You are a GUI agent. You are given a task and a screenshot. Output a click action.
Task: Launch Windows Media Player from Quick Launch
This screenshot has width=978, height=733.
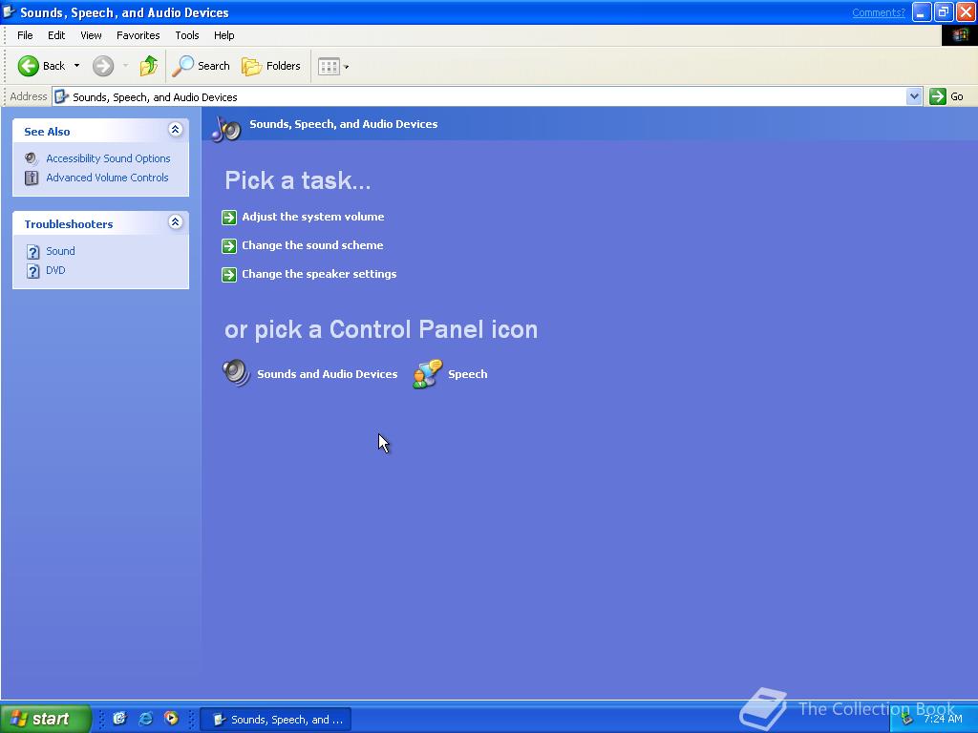pos(171,719)
